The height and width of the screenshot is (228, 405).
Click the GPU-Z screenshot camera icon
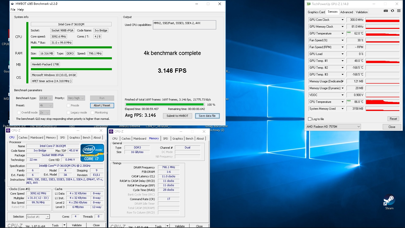(386, 11)
